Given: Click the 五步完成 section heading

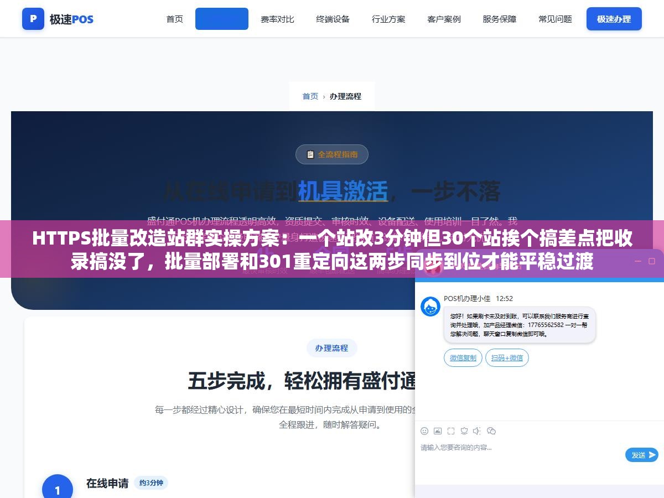Looking at the screenshot, I should pos(302,381).
